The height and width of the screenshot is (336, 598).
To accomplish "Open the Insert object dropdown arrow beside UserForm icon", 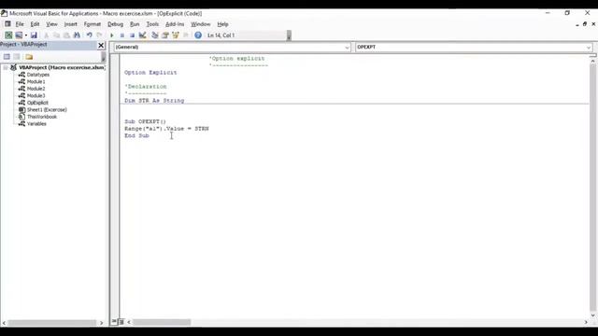I will click(26, 35).
